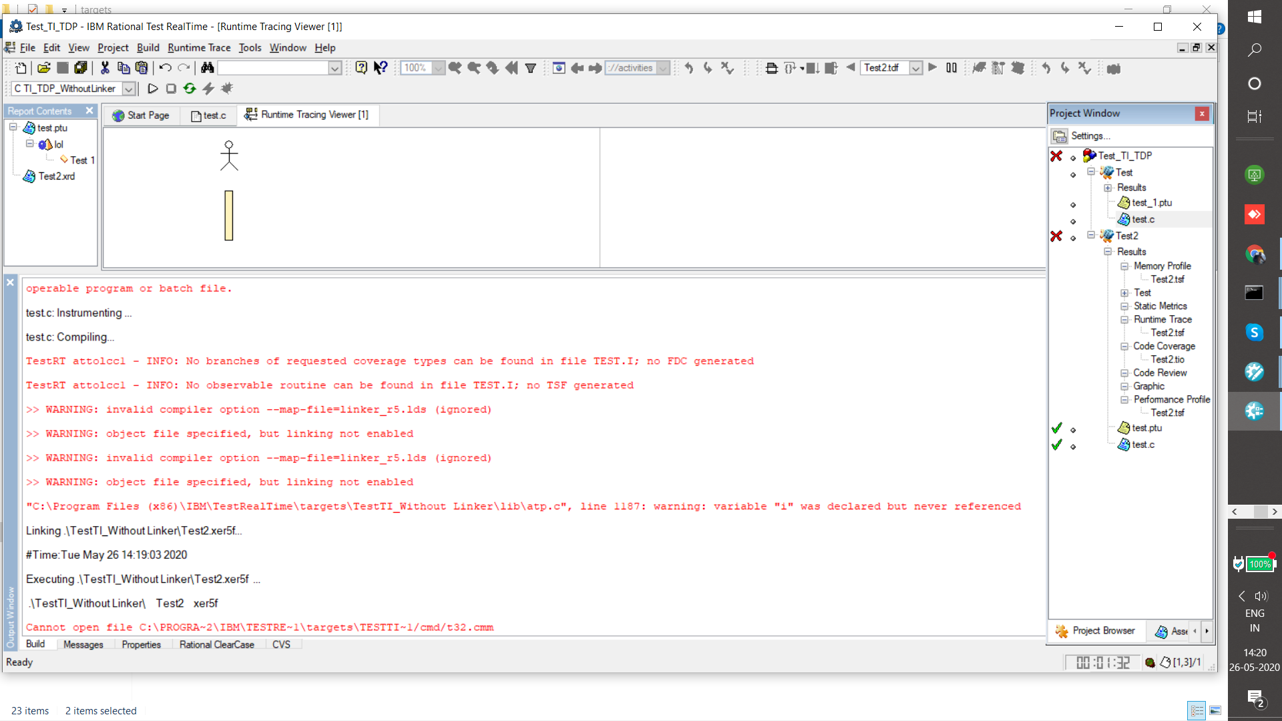This screenshot has width=1282, height=721.
Task: Toggle the green check beside test.ptu
Action: click(x=1056, y=428)
